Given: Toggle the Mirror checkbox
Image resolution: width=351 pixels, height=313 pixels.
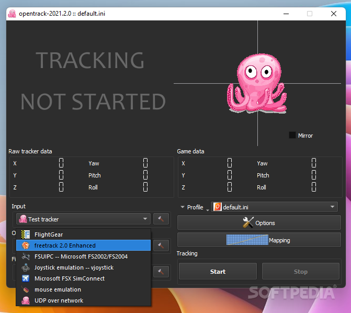Looking at the screenshot, I should (x=292, y=135).
